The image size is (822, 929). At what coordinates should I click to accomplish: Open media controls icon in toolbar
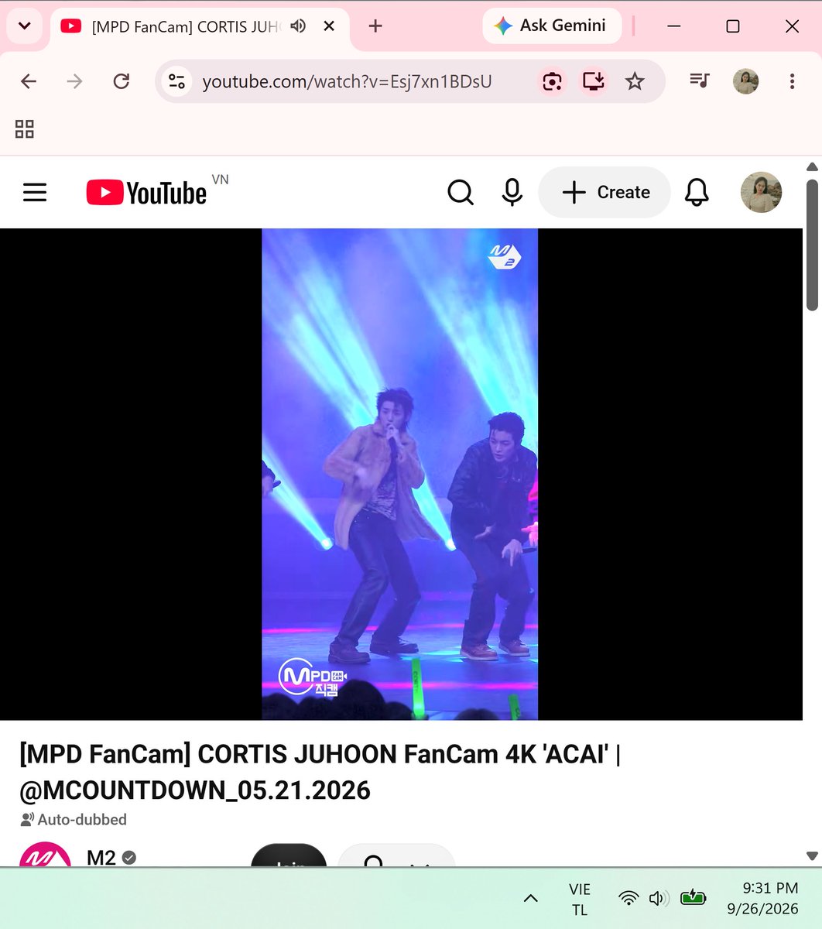pyautogui.click(x=700, y=81)
